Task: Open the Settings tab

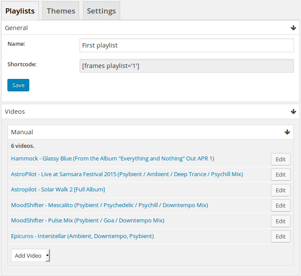Action: tap(101, 11)
